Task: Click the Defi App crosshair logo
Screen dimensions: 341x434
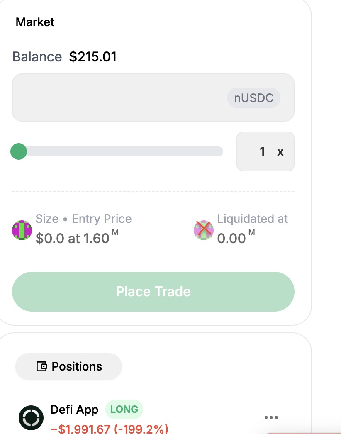Action: 31,418
